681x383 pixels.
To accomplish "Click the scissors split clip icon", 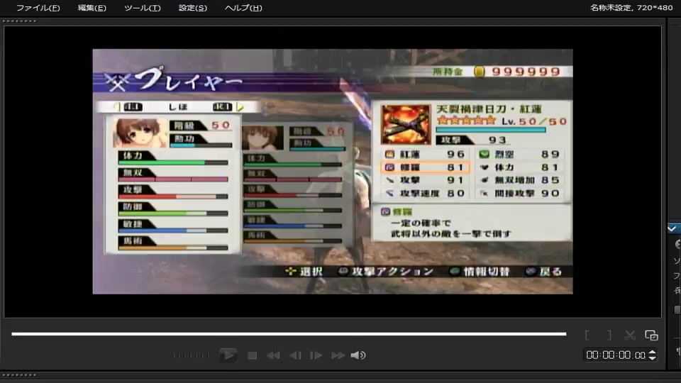I will point(630,335).
